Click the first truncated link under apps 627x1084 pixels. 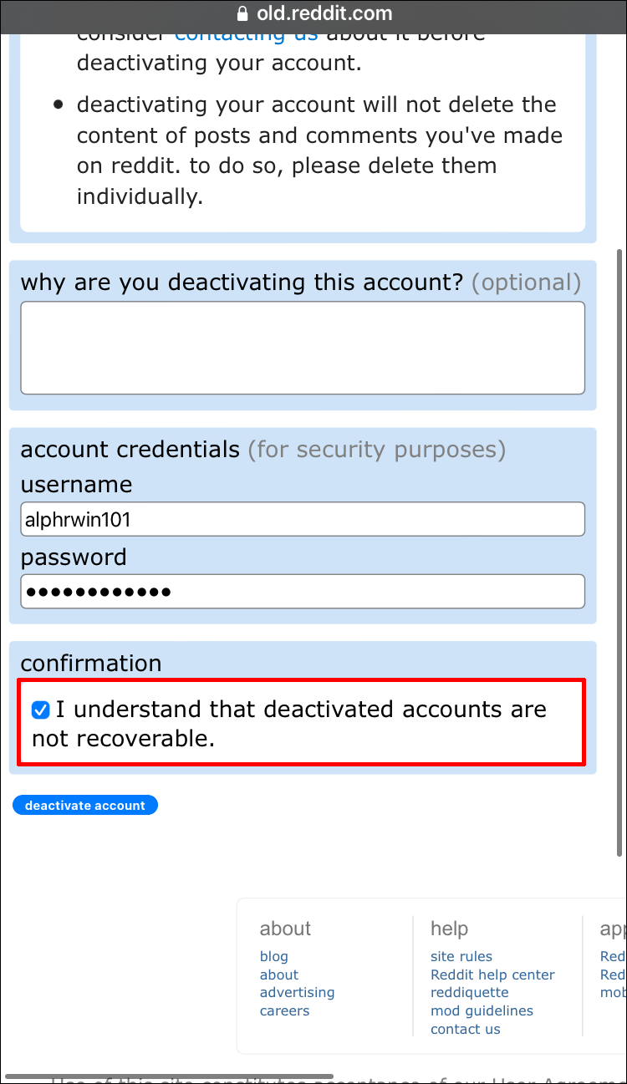pos(613,956)
